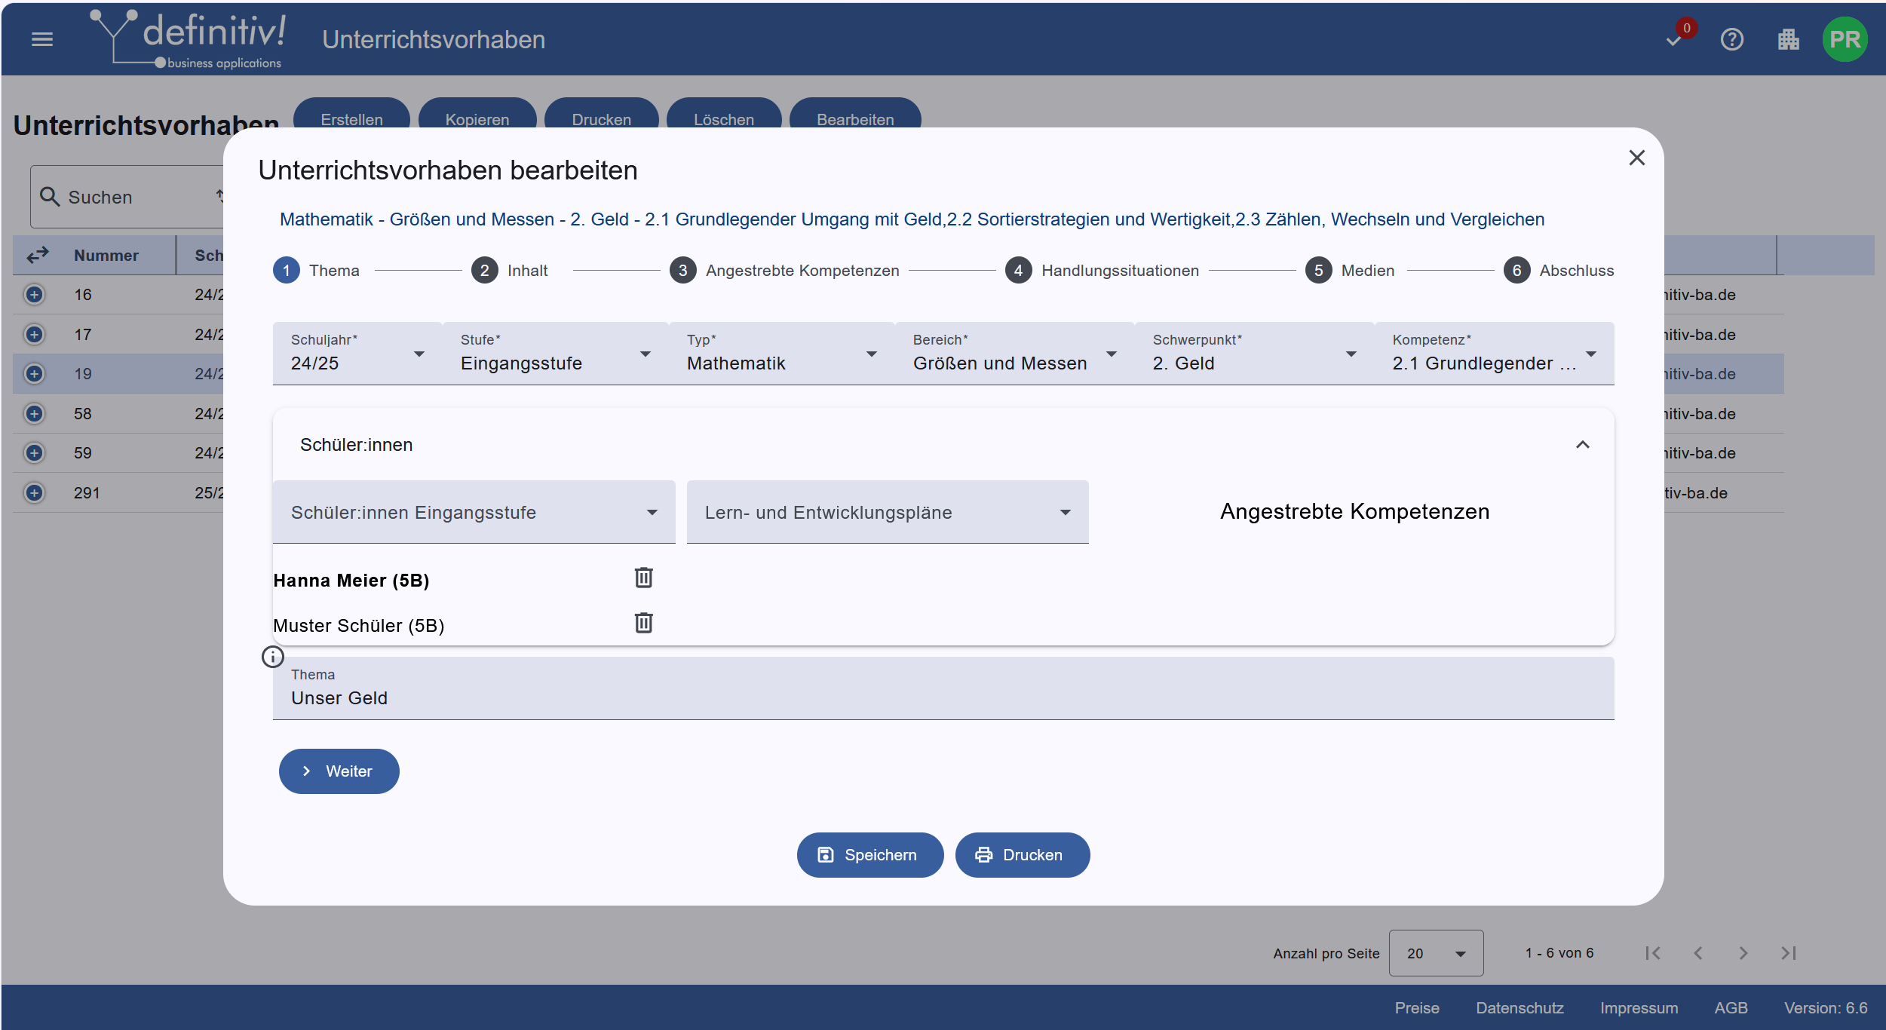Open the Kompetenz dropdown
Screen dimensions: 1886x1030
click(1495, 354)
